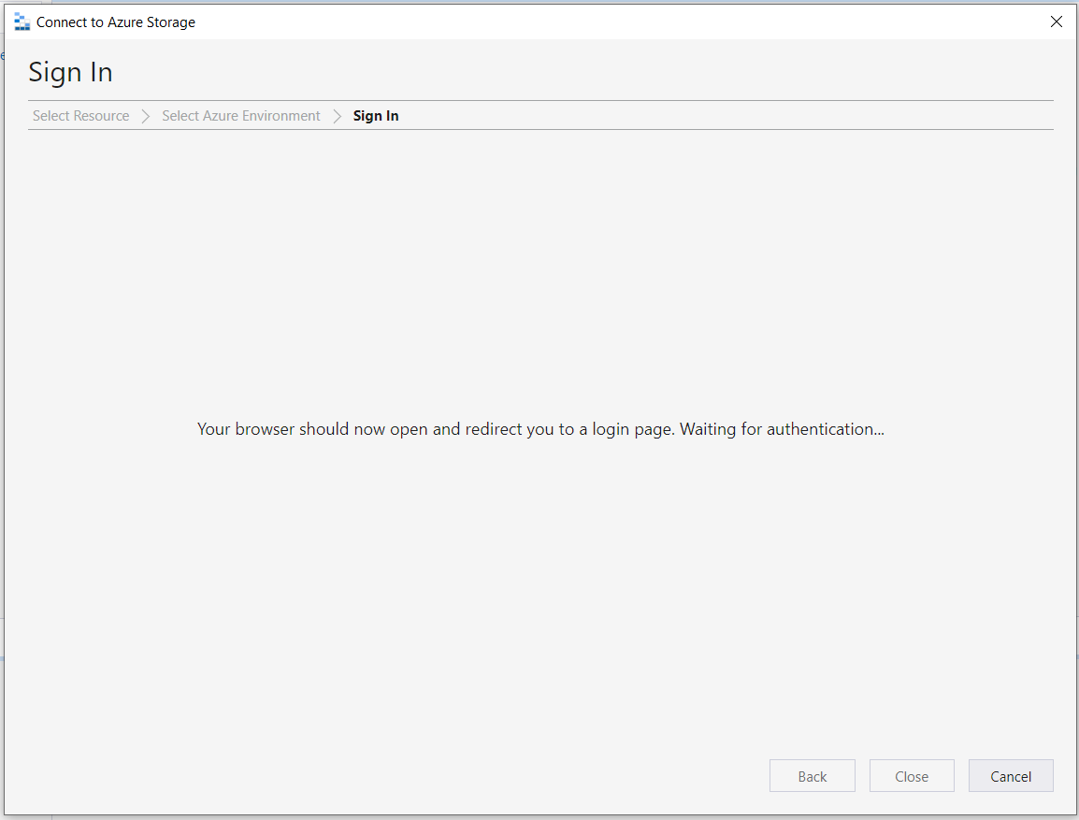1079x820 pixels.
Task: Click the small icon left of Connect to Azure Storage
Action: tap(22, 21)
